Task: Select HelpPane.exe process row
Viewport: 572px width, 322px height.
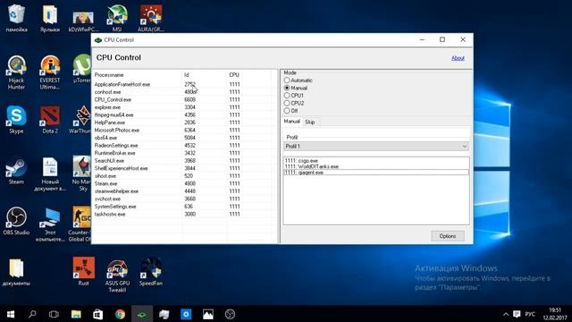Action: pyautogui.click(x=184, y=123)
